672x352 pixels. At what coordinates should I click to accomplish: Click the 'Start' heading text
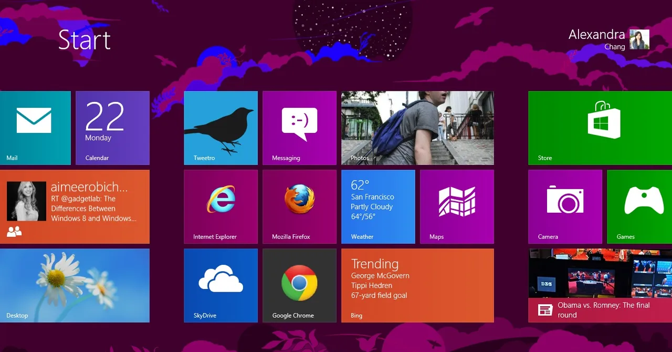point(85,40)
